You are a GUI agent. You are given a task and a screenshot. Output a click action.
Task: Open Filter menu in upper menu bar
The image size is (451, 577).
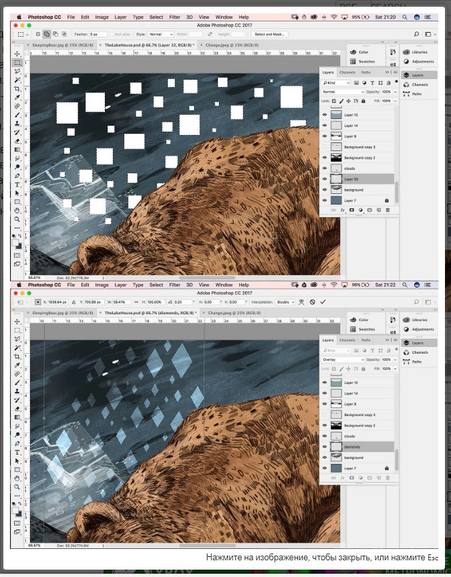coord(175,17)
